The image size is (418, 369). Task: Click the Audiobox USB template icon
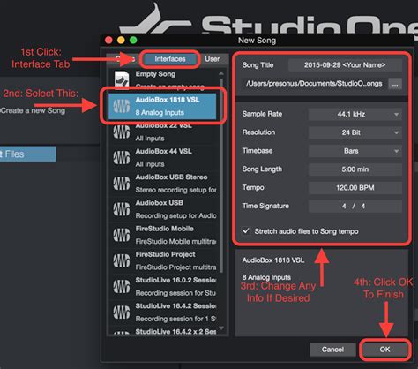(x=122, y=209)
